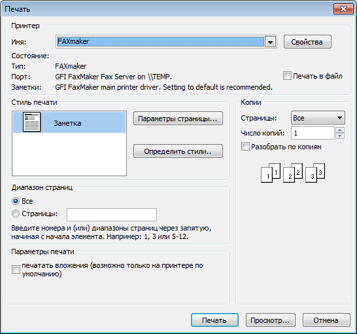The image size is (357, 334).
Task: Enable печатать вложения checkbox
Action: (16, 270)
